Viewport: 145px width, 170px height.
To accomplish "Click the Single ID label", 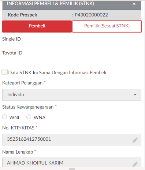I will 11,39.
